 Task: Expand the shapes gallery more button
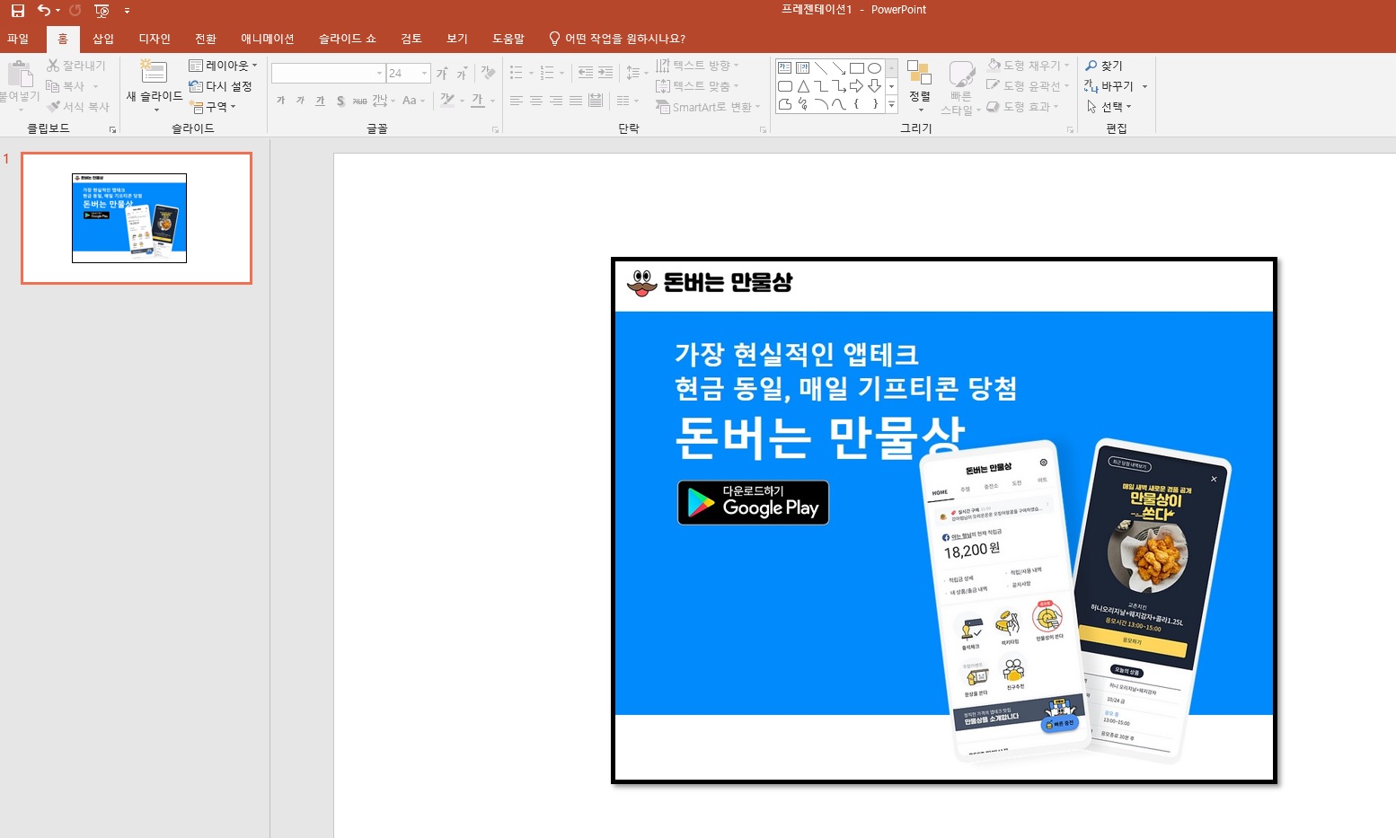pos(891,105)
